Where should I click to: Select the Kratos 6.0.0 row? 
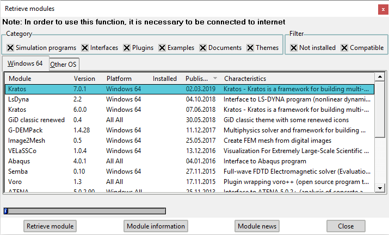pyautogui.click(x=189, y=110)
